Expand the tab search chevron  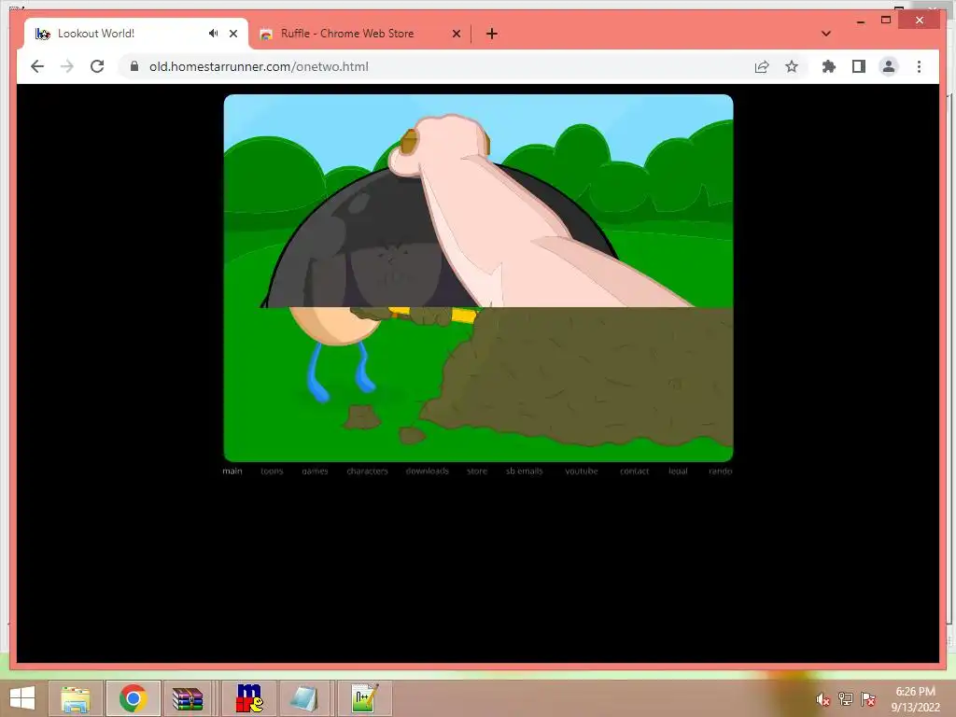[x=825, y=34]
